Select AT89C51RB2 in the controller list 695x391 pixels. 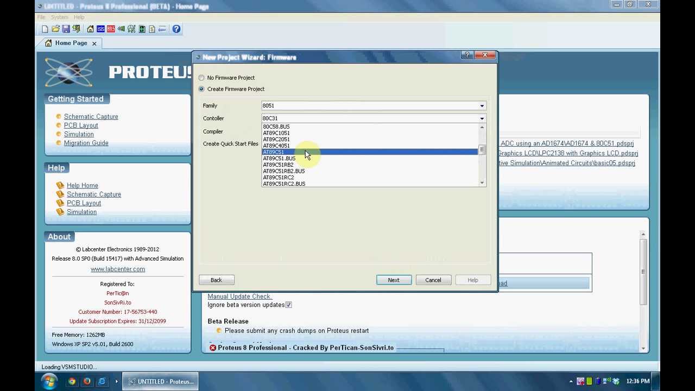coord(370,165)
